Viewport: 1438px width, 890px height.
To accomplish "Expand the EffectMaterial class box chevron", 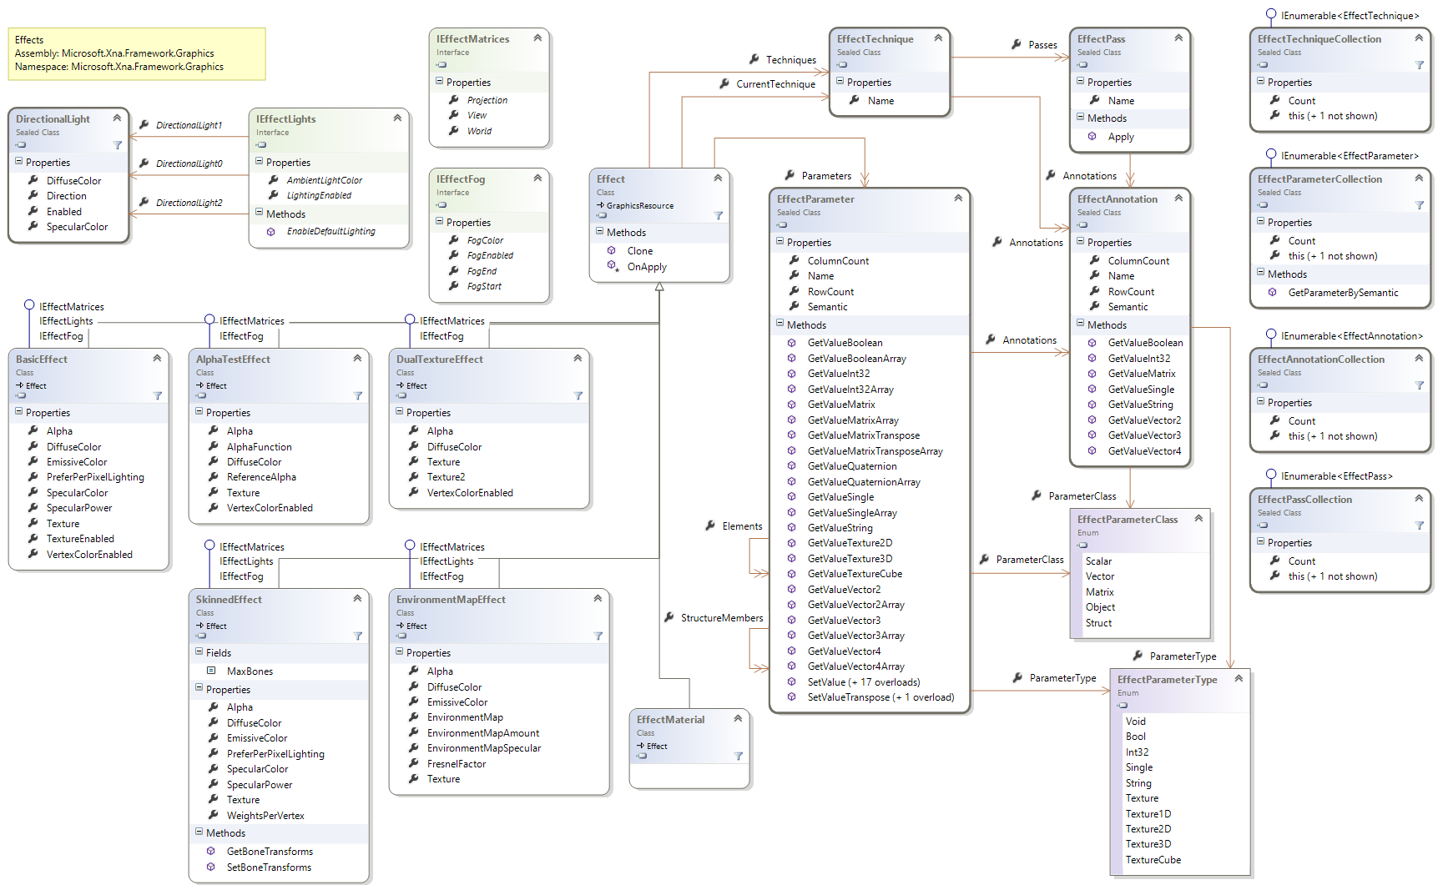I will [x=738, y=719].
